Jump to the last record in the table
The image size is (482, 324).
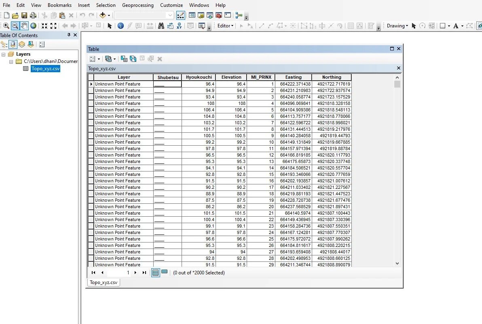[144, 272]
